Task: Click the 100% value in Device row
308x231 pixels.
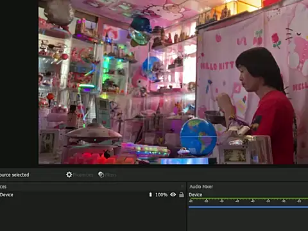Action: point(161,194)
